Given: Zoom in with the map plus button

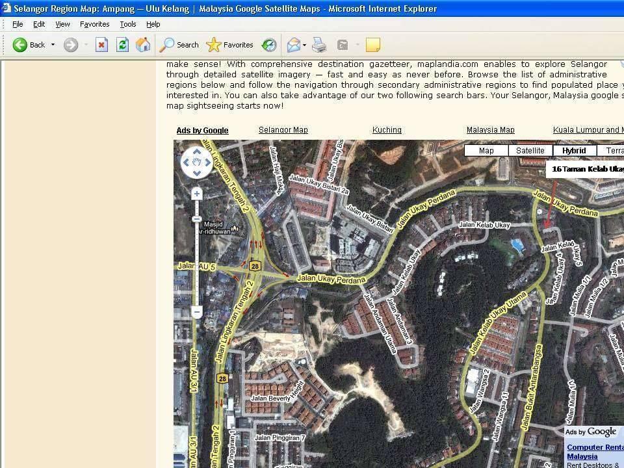Looking at the screenshot, I should point(196,194).
